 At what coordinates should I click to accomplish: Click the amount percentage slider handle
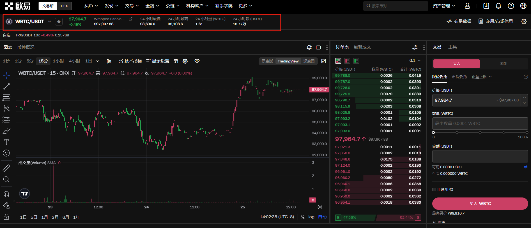(433, 132)
